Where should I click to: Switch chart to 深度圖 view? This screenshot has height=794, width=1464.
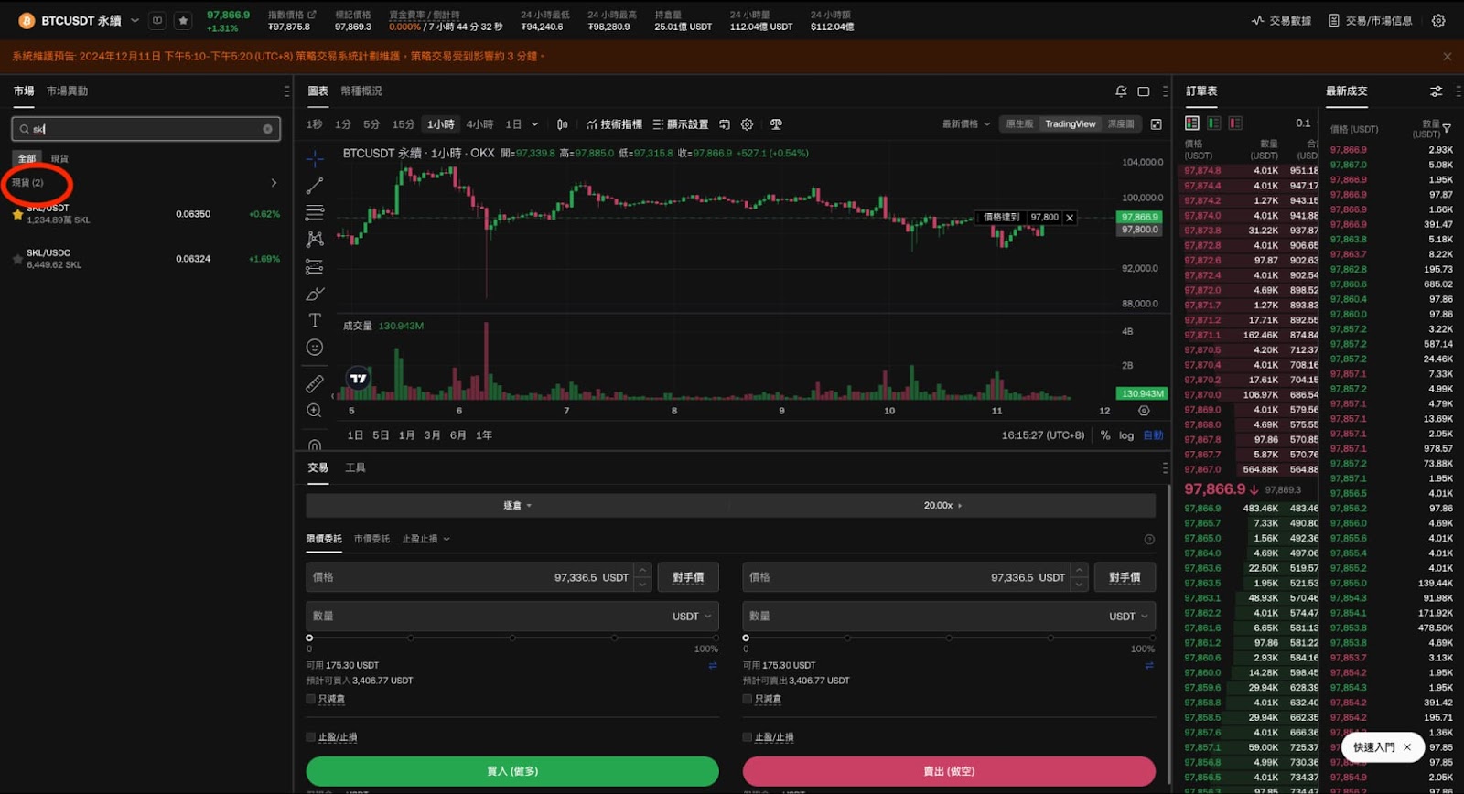coord(1121,124)
